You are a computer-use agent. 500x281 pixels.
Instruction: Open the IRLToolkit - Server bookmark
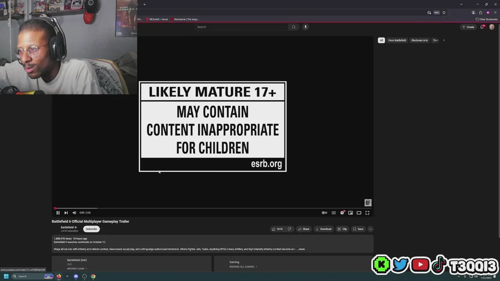click(x=157, y=19)
